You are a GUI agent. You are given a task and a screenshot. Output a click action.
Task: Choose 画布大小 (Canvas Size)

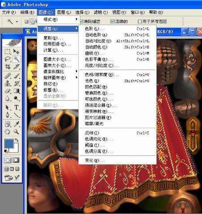coord(58,65)
